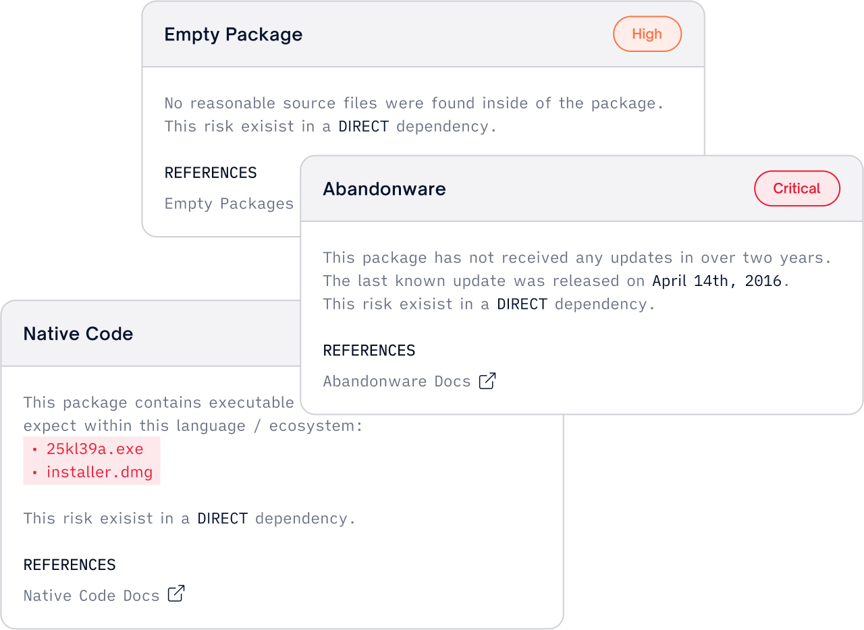The image size is (864, 630).
Task: Select the Abandonware card title
Action: (385, 189)
